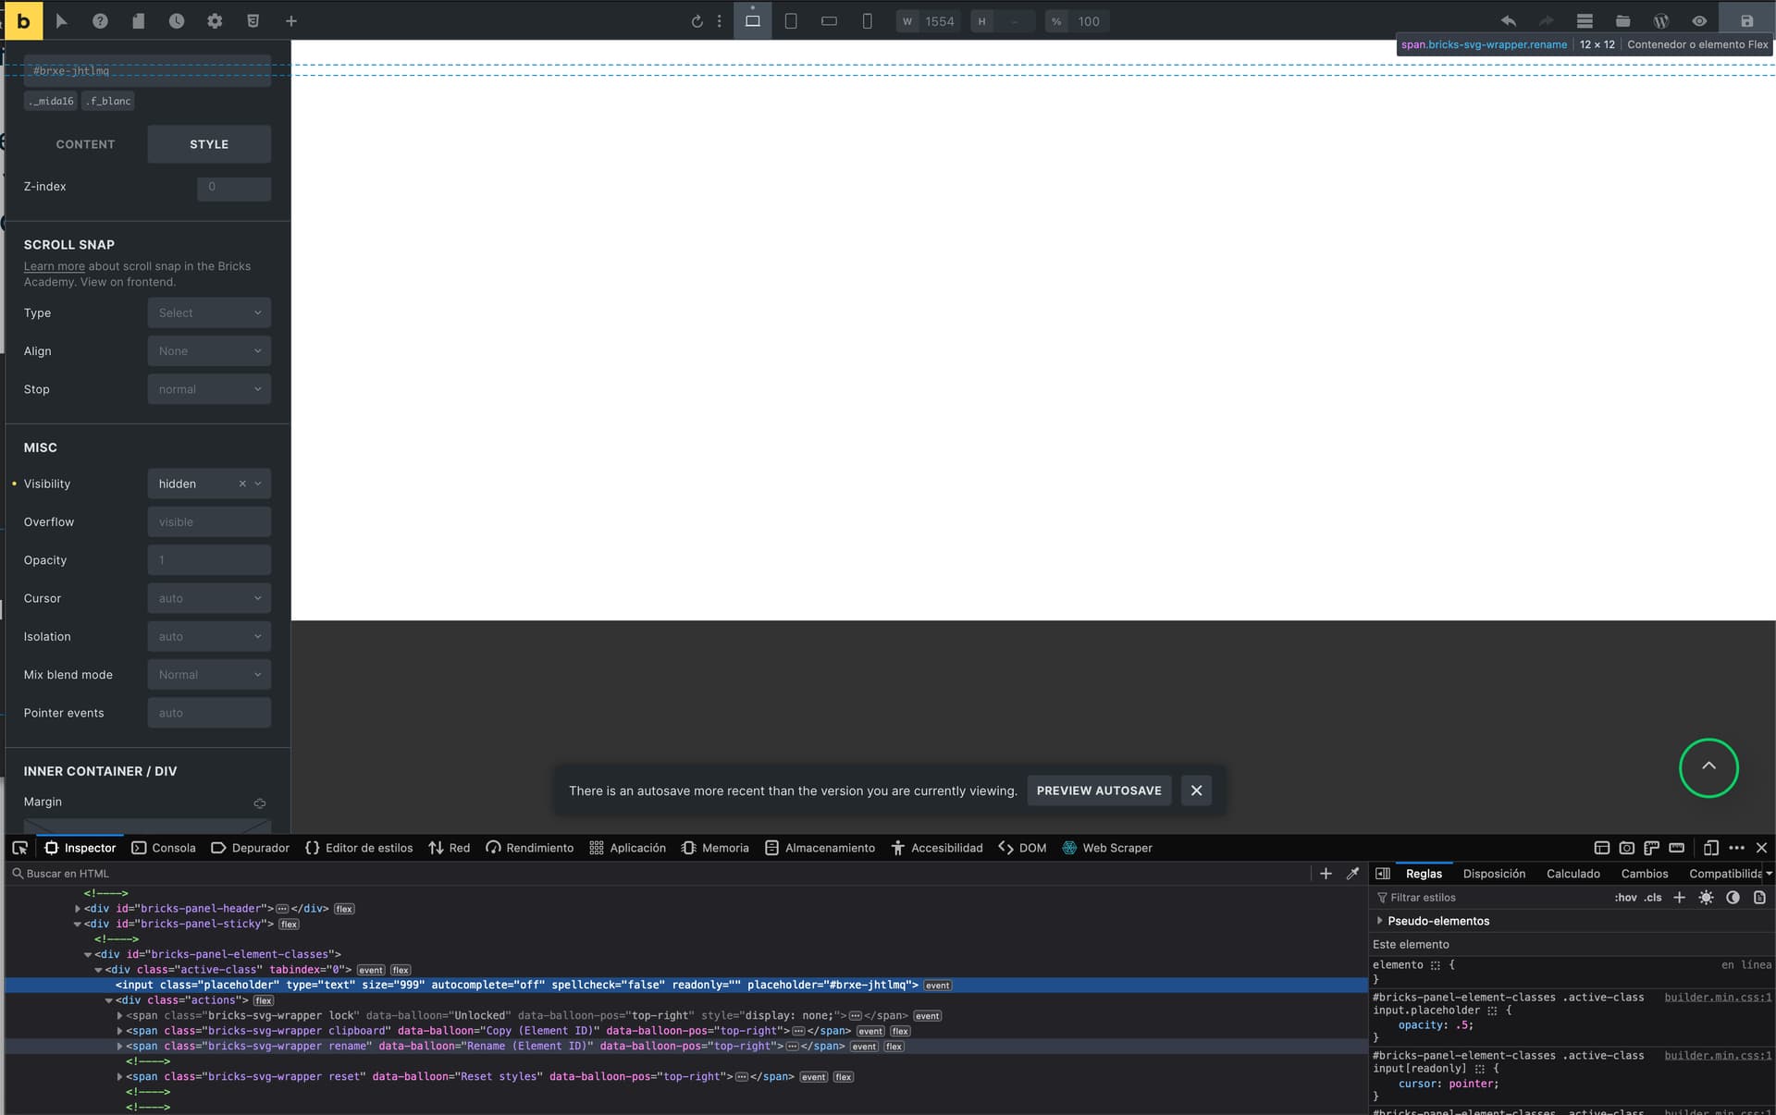Expand the bricks-panel-header div node
The image size is (1776, 1115).
coord(78,909)
